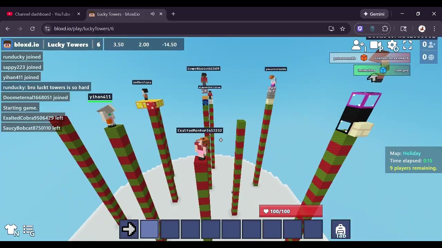
Task: Switch to the Channel dashboard - YouTube tab
Action: pos(43,14)
